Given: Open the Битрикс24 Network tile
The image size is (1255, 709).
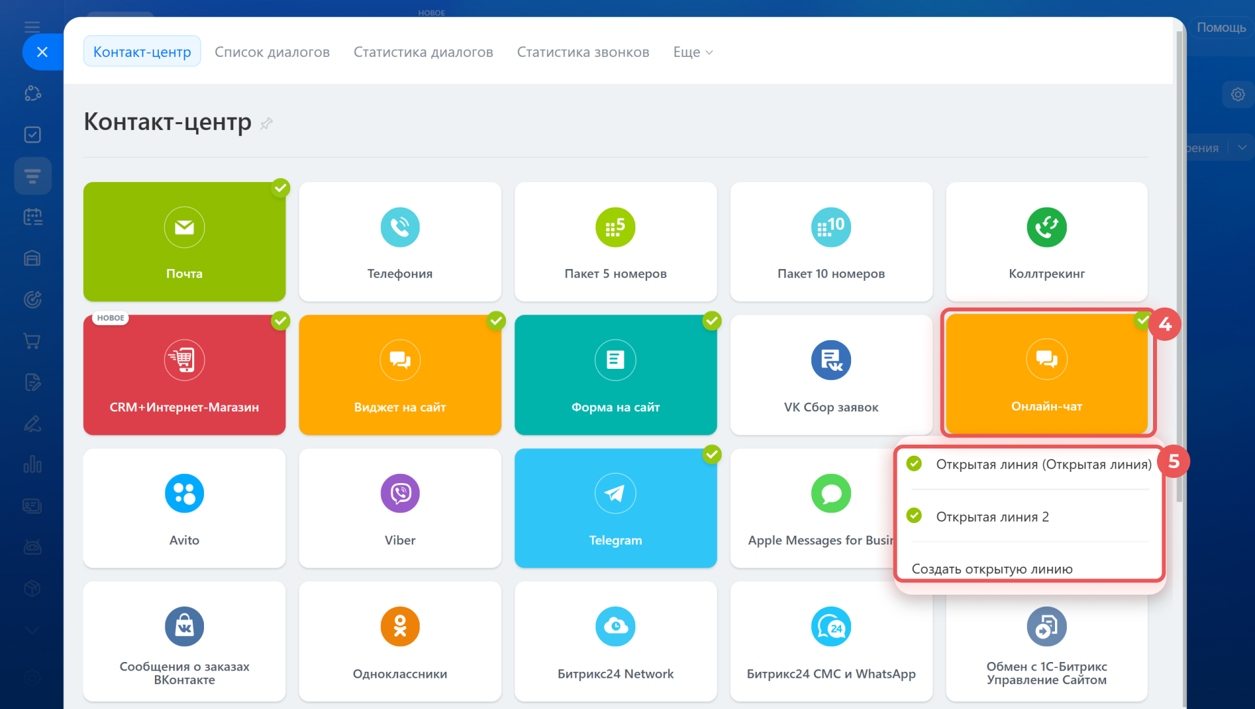Looking at the screenshot, I should point(616,641).
